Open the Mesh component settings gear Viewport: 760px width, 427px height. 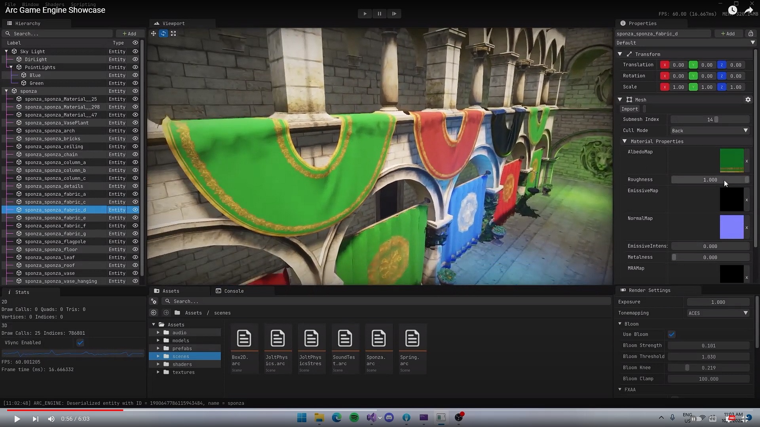748,99
